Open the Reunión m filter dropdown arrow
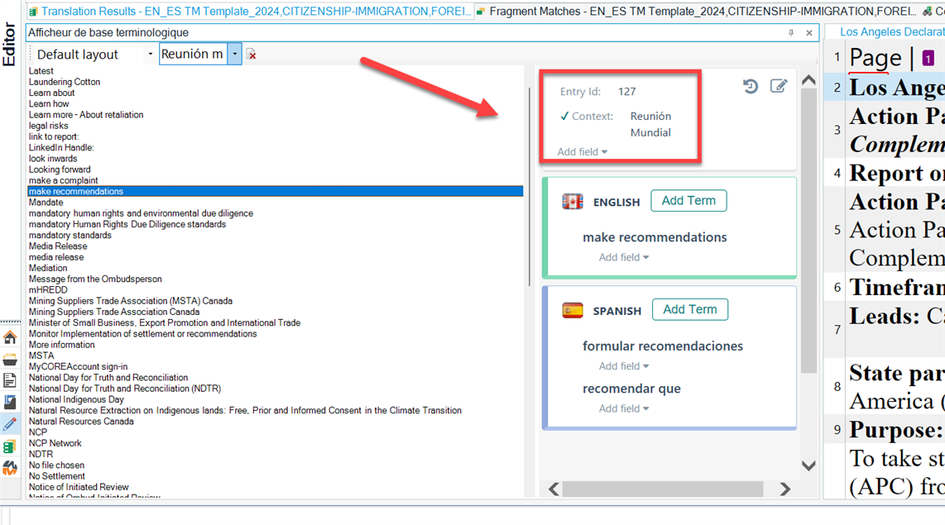The height and width of the screenshot is (525, 945). (x=235, y=55)
